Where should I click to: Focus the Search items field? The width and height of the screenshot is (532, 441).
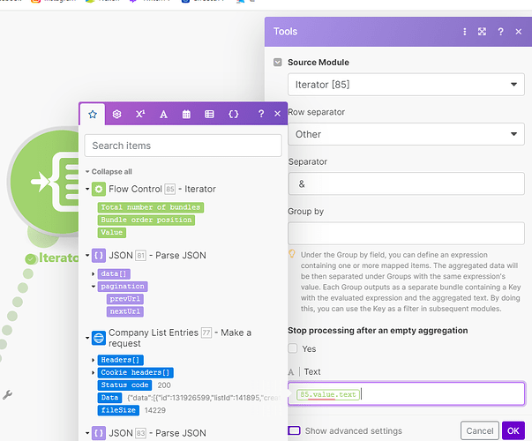pos(183,146)
